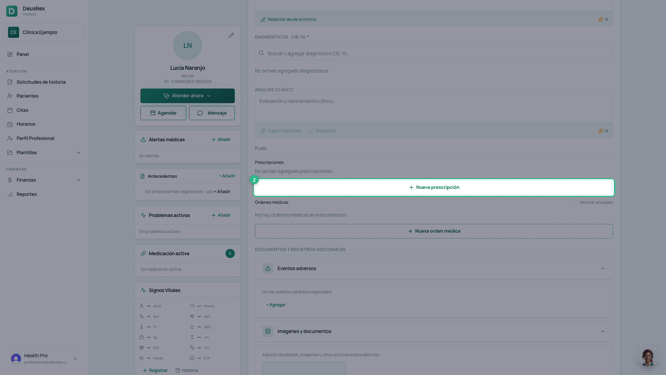Click the Medicación activa pill icon
Screen dimensions: 666x375
pyautogui.click(x=143, y=253)
